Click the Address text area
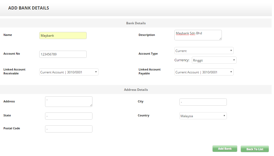Screen dimensions: 274x156 coord(68,102)
